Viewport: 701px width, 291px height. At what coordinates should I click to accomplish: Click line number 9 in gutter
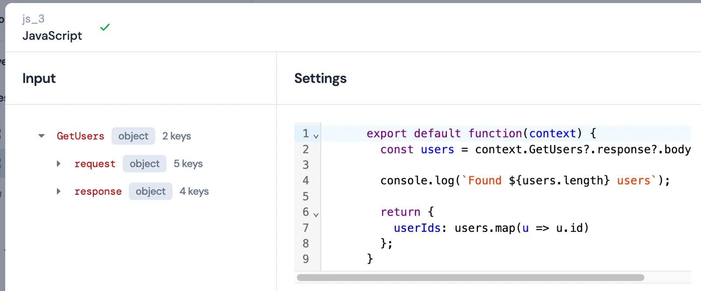305,259
